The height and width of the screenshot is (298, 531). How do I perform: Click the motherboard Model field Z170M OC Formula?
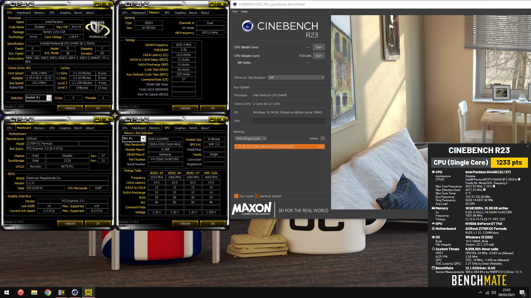pos(52,143)
